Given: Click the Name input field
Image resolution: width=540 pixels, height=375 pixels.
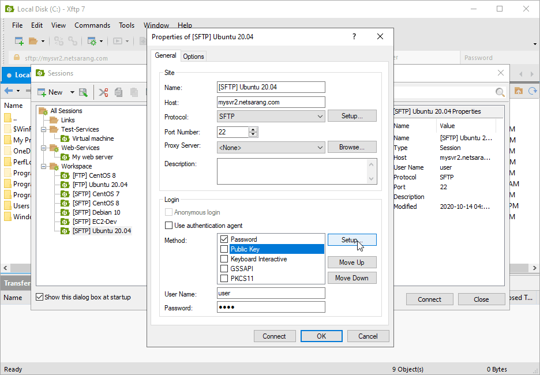Looking at the screenshot, I should [271, 87].
